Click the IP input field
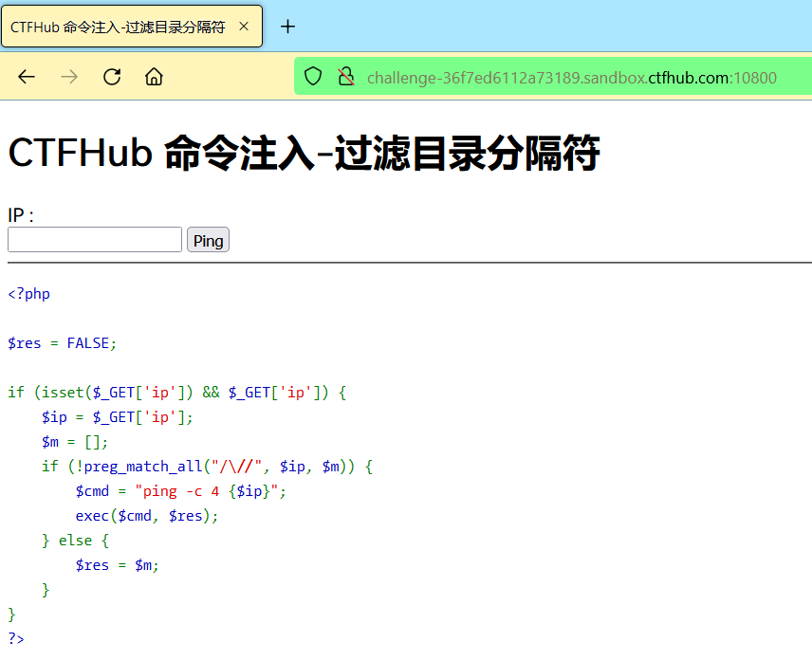Viewport: 812px width, 661px height. pyautogui.click(x=95, y=240)
